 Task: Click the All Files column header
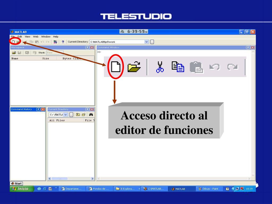click(x=66, y=120)
